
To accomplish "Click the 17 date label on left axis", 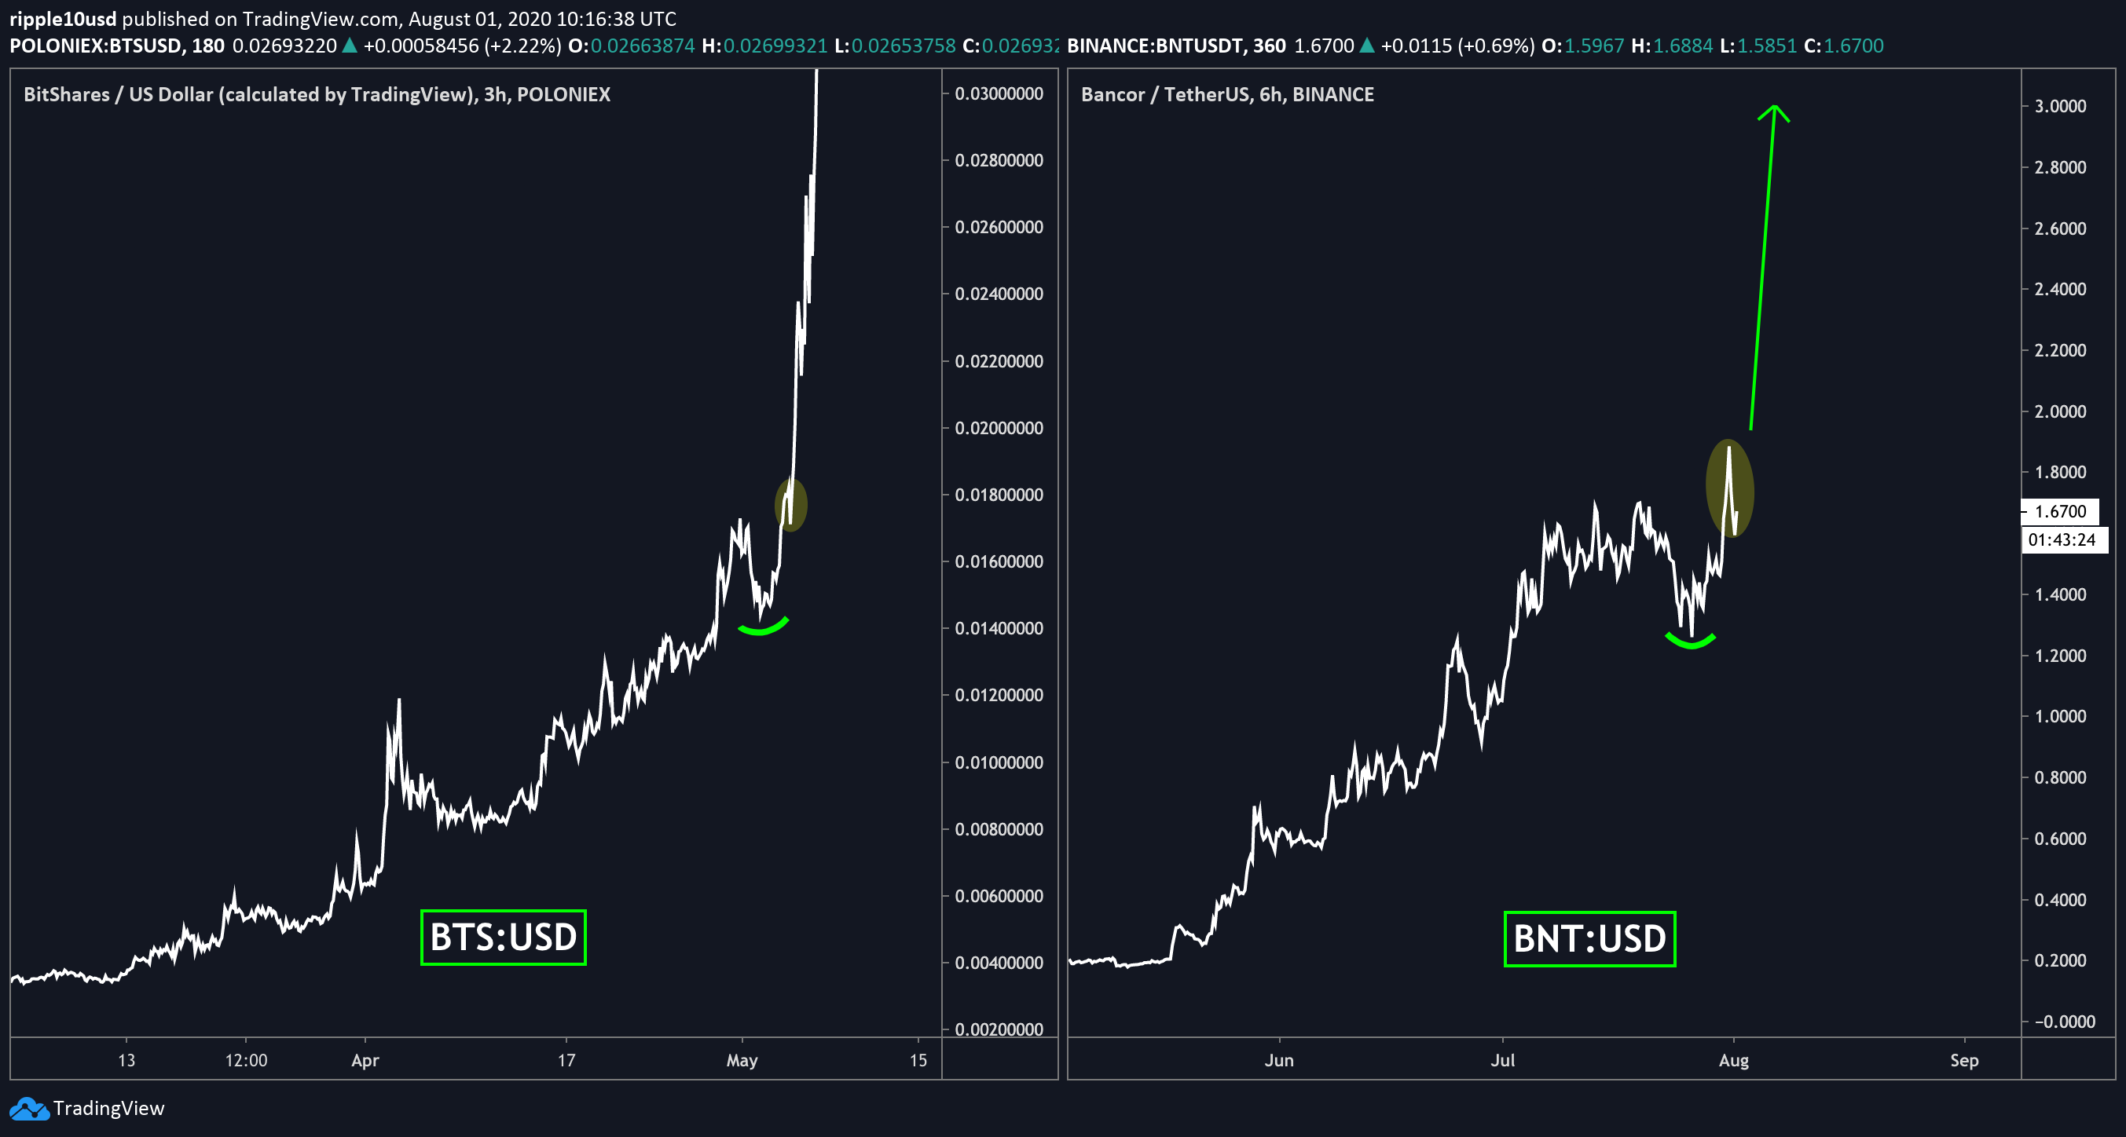I will (x=566, y=1060).
